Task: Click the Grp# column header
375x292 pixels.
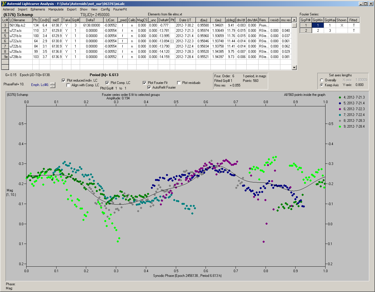Action: [x=75, y=20]
